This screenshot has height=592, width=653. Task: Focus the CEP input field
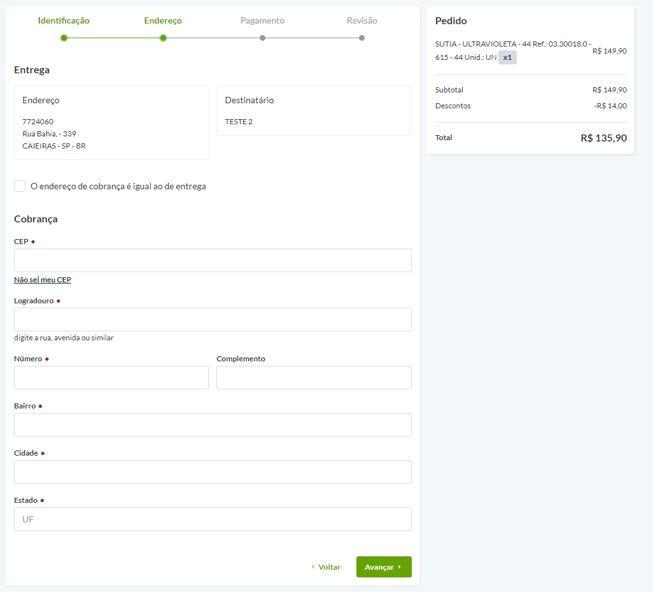click(213, 260)
